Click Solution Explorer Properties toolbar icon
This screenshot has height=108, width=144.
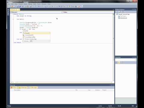(117, 12)
